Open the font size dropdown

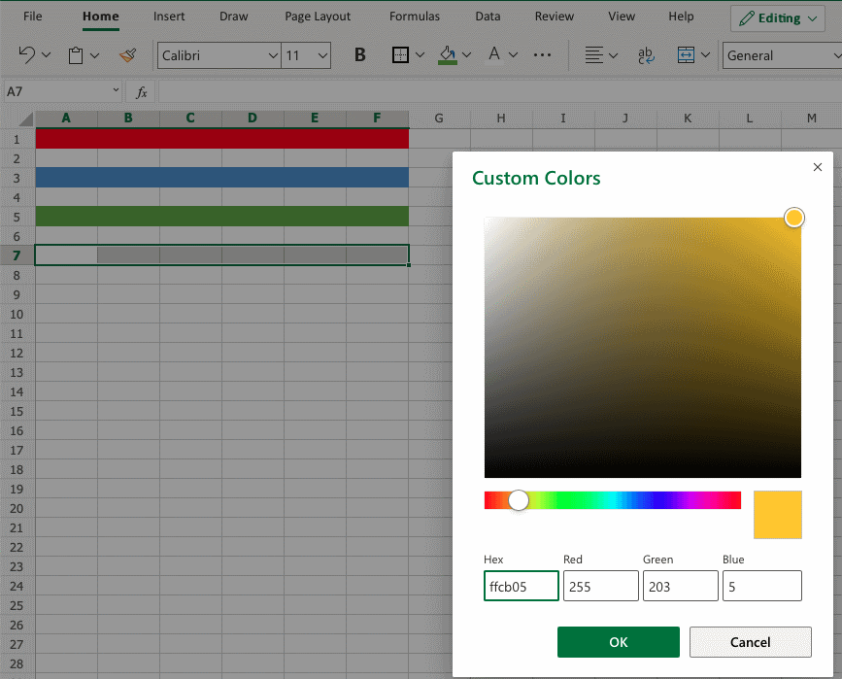tap(322, 55)
